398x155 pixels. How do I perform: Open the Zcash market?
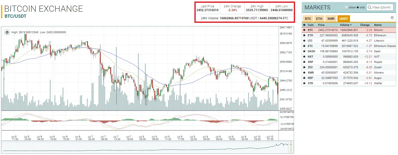(x=378, y=67)
